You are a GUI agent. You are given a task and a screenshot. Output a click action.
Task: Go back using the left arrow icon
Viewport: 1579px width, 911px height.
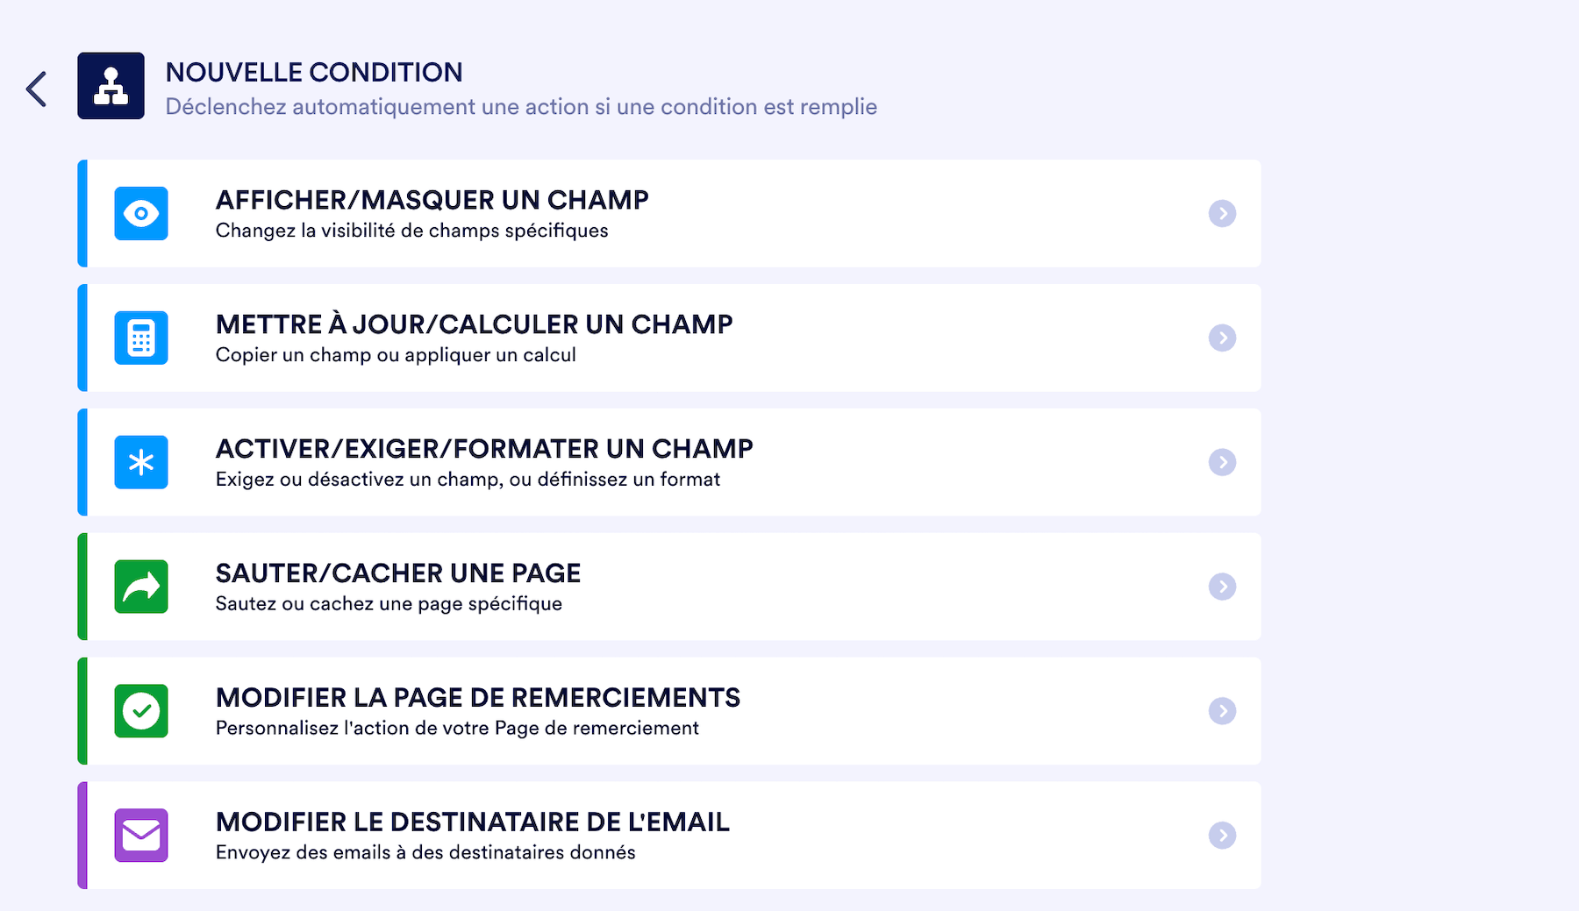(36, 89)
